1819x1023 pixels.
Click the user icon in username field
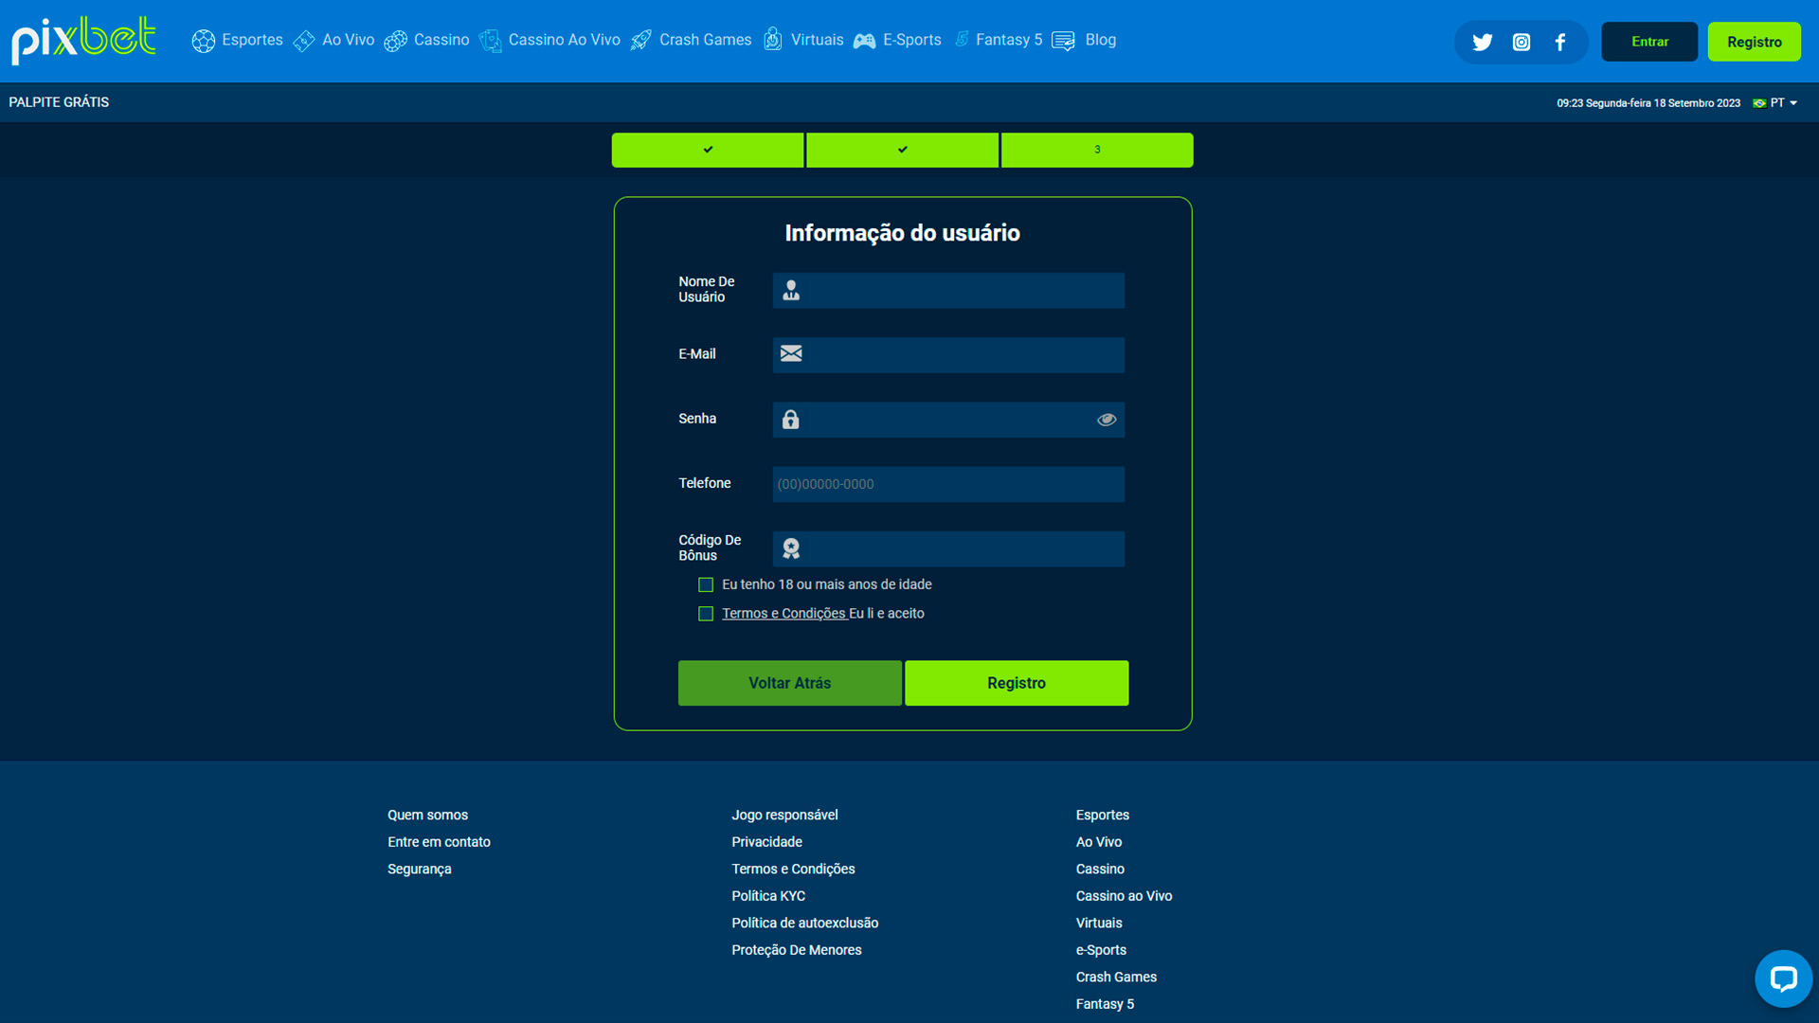(791, 291)
